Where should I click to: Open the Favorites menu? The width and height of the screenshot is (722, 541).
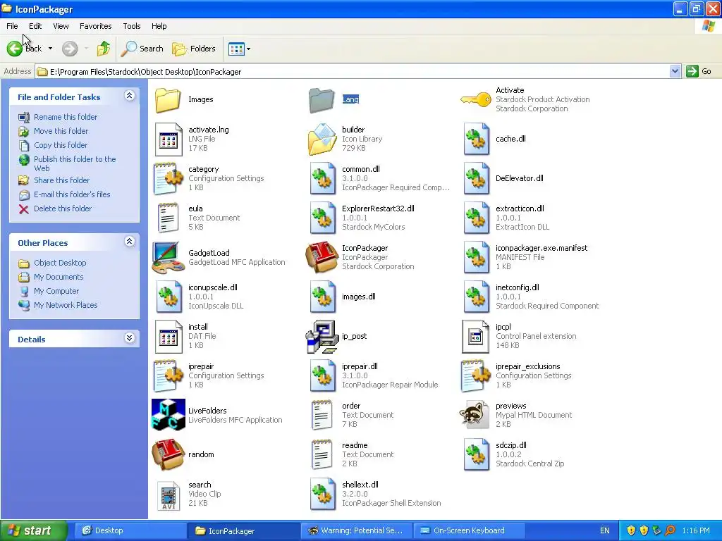coord(95,26)
